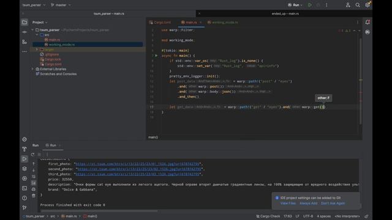
Task: Open Terminal tool window icon
Action: pos(24,188)
